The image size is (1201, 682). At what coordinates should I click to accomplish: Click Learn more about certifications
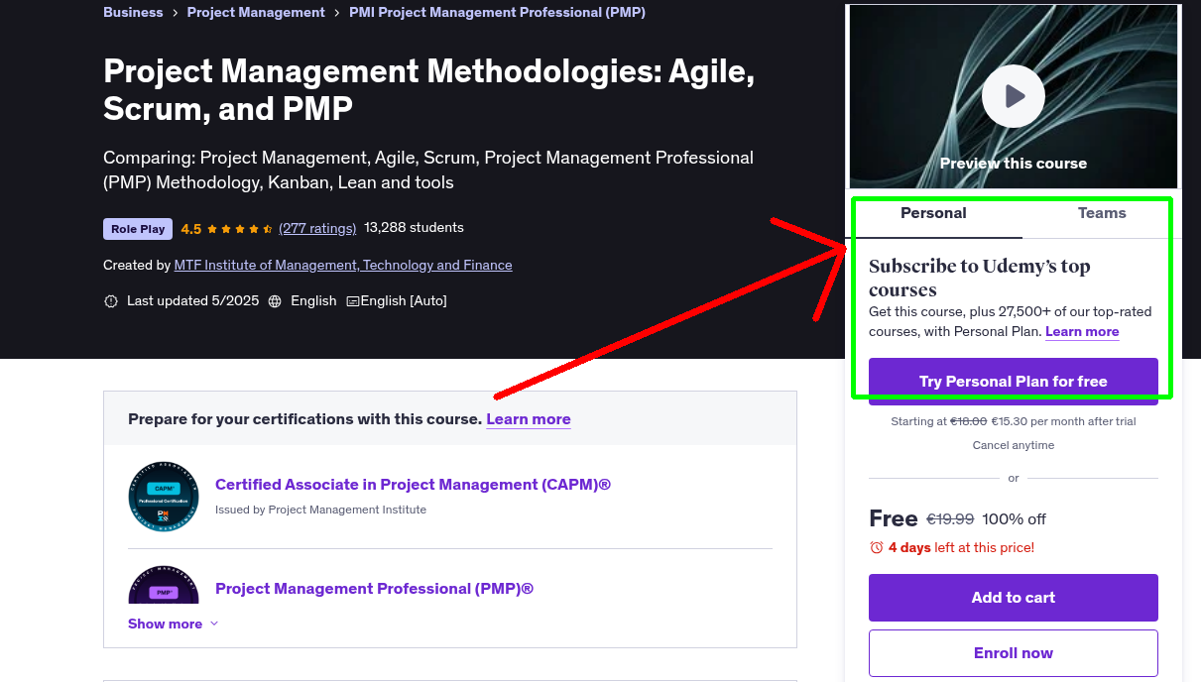pyautogui.click(x=529, y=419)
